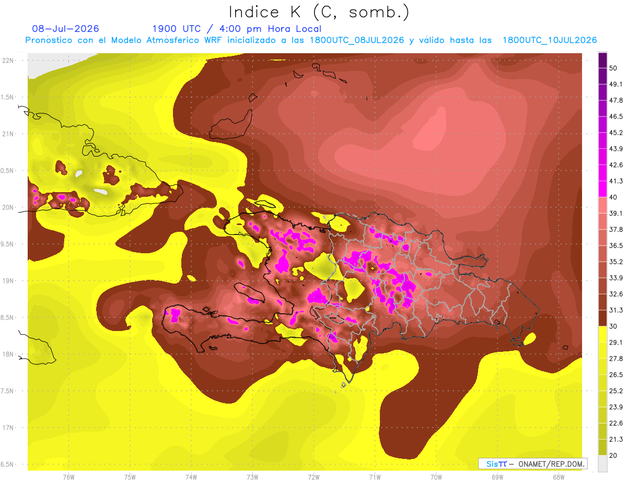Click the colorbar value '25.2'
The height and width of the screenshot is (484, 627).
616,391
